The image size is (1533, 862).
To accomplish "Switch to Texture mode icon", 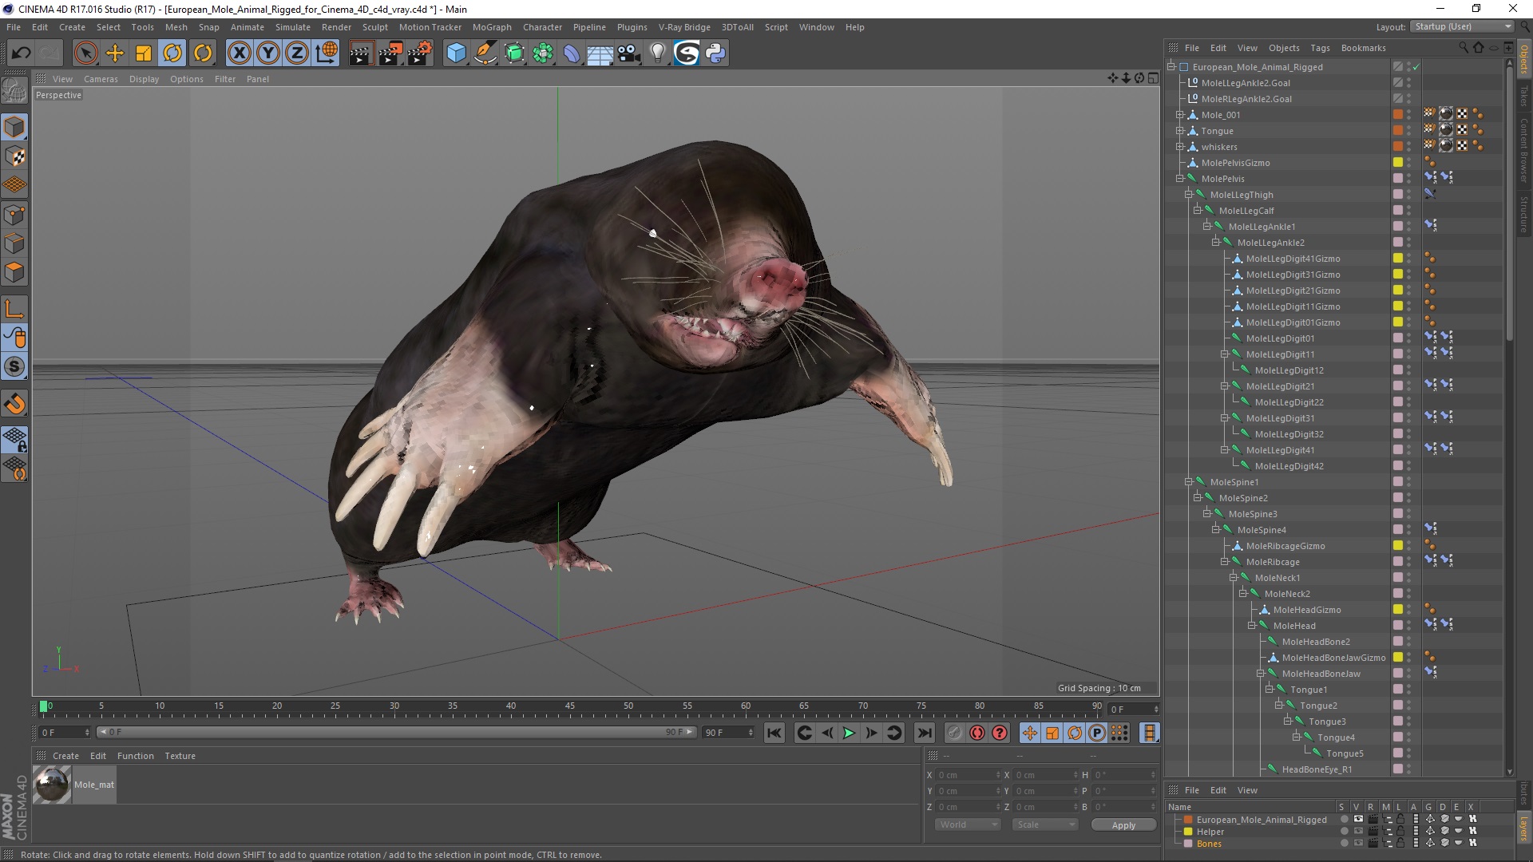I will point(14,156).
